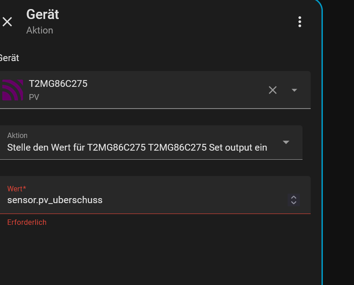Click the 'Aktion' subtitle under the title
The height and width of the screenshot is (285, 354).
pyautogui.click(x=40, y=30)
